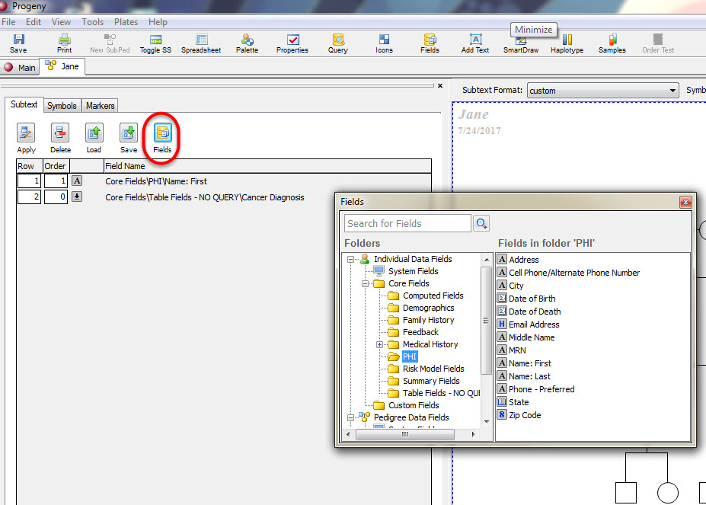Select System Fields under Individual Data Fields
This screenshot has width=706, height=505.
(x=413, y=271)
